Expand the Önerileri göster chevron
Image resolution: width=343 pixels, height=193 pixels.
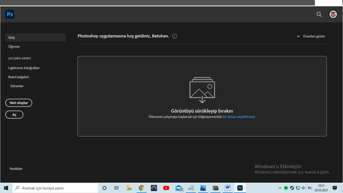click(298, 37)
